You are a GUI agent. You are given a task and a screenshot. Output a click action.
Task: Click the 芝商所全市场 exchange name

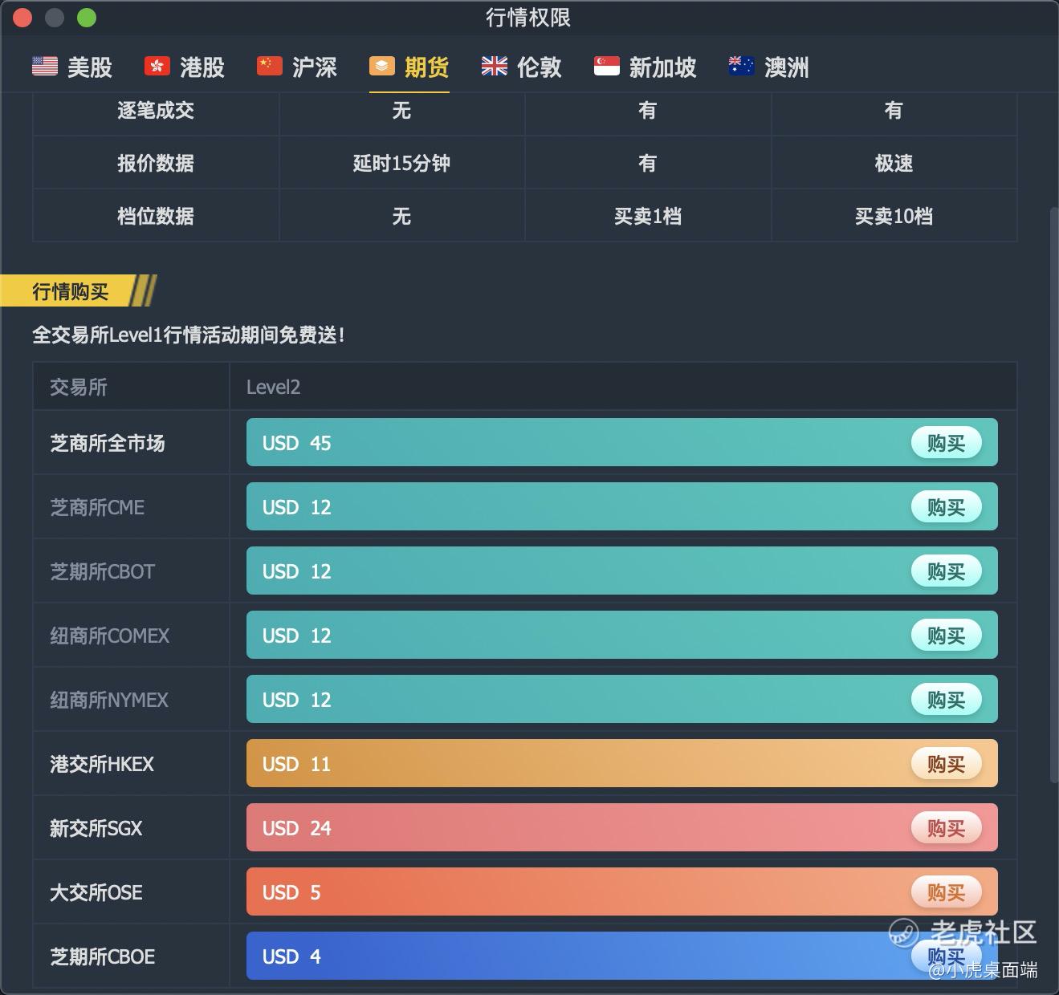click(x=108, y=443)
